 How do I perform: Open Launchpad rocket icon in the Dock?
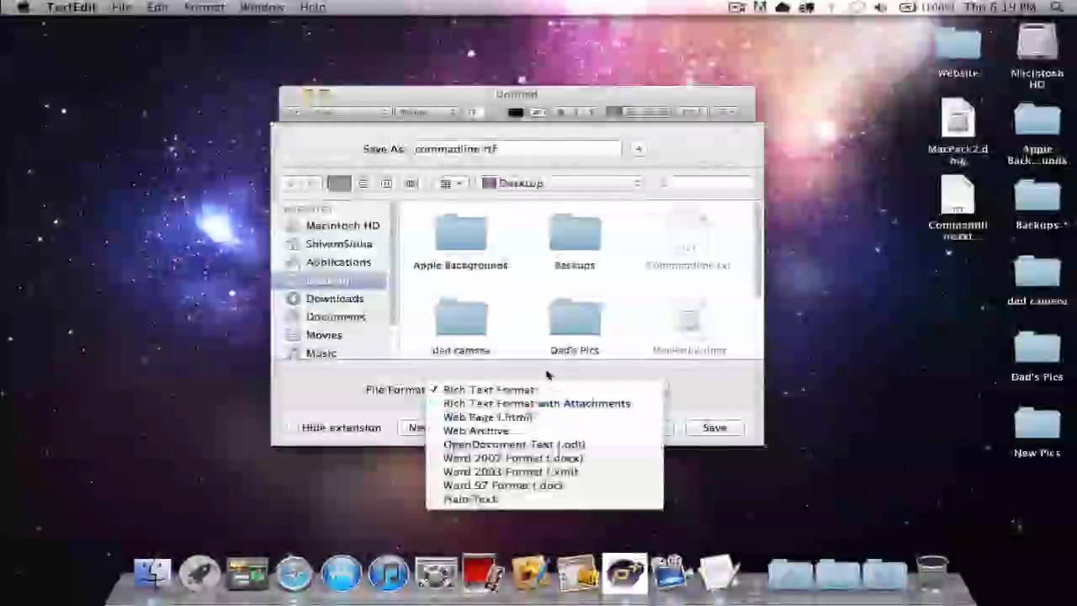pyautogui.click(x=199, y=574)
